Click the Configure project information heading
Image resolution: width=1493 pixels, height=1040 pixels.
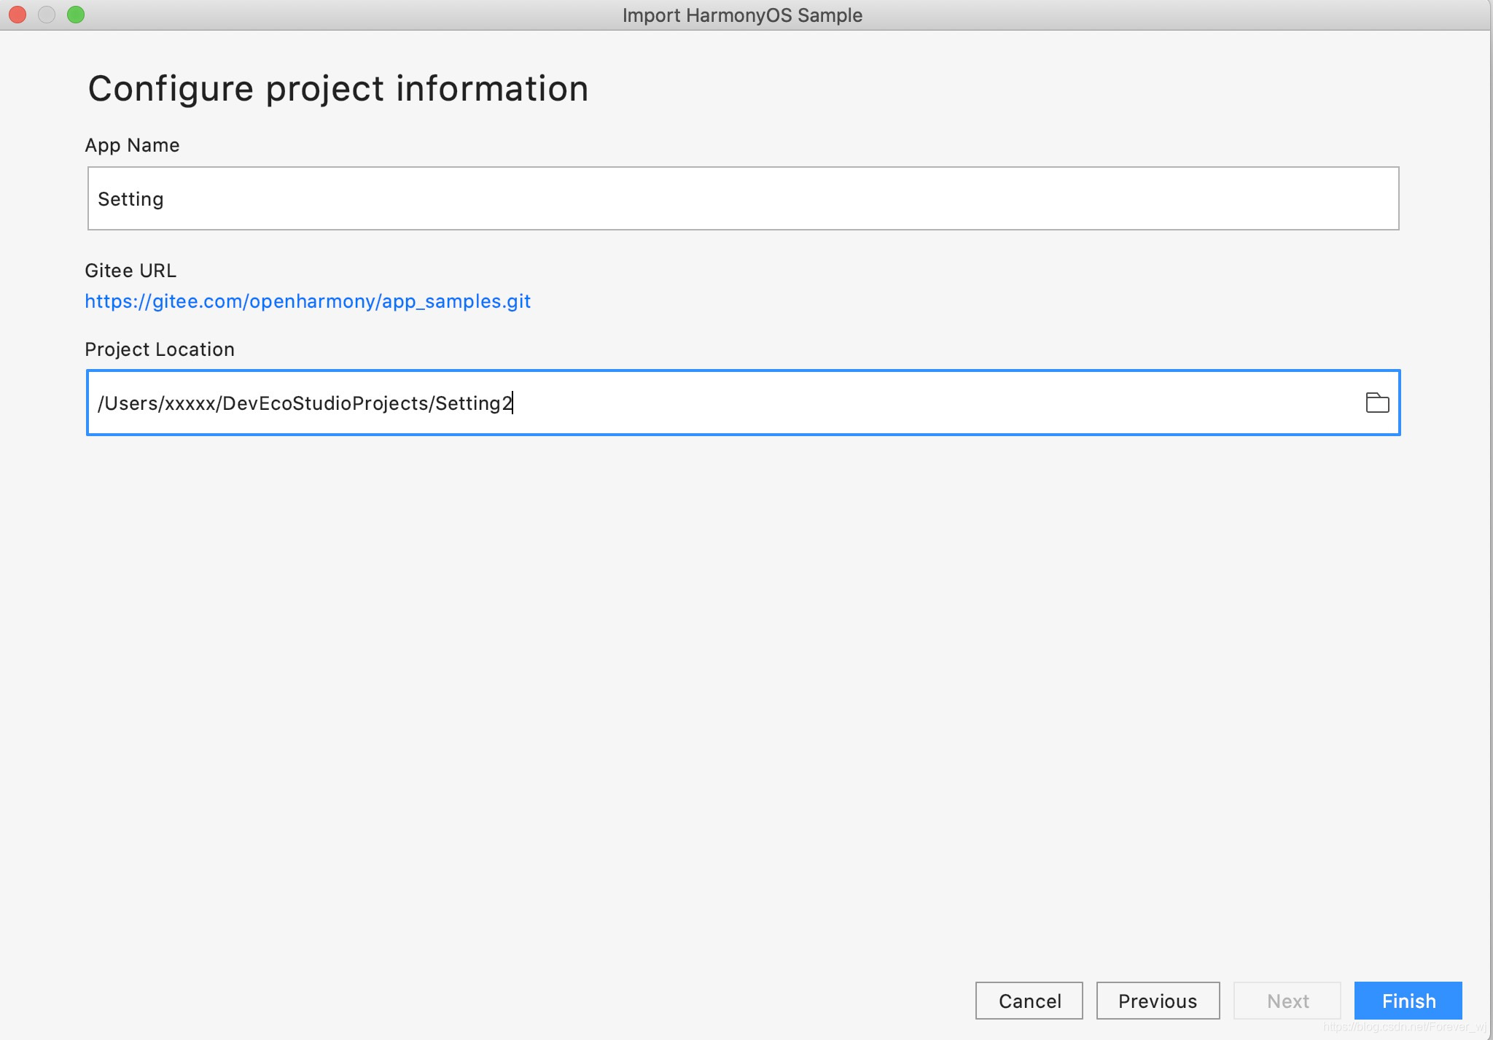(x=338, y=89)
